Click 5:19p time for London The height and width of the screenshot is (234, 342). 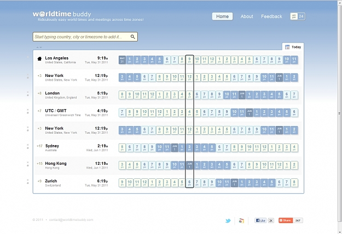coord(102,93)
